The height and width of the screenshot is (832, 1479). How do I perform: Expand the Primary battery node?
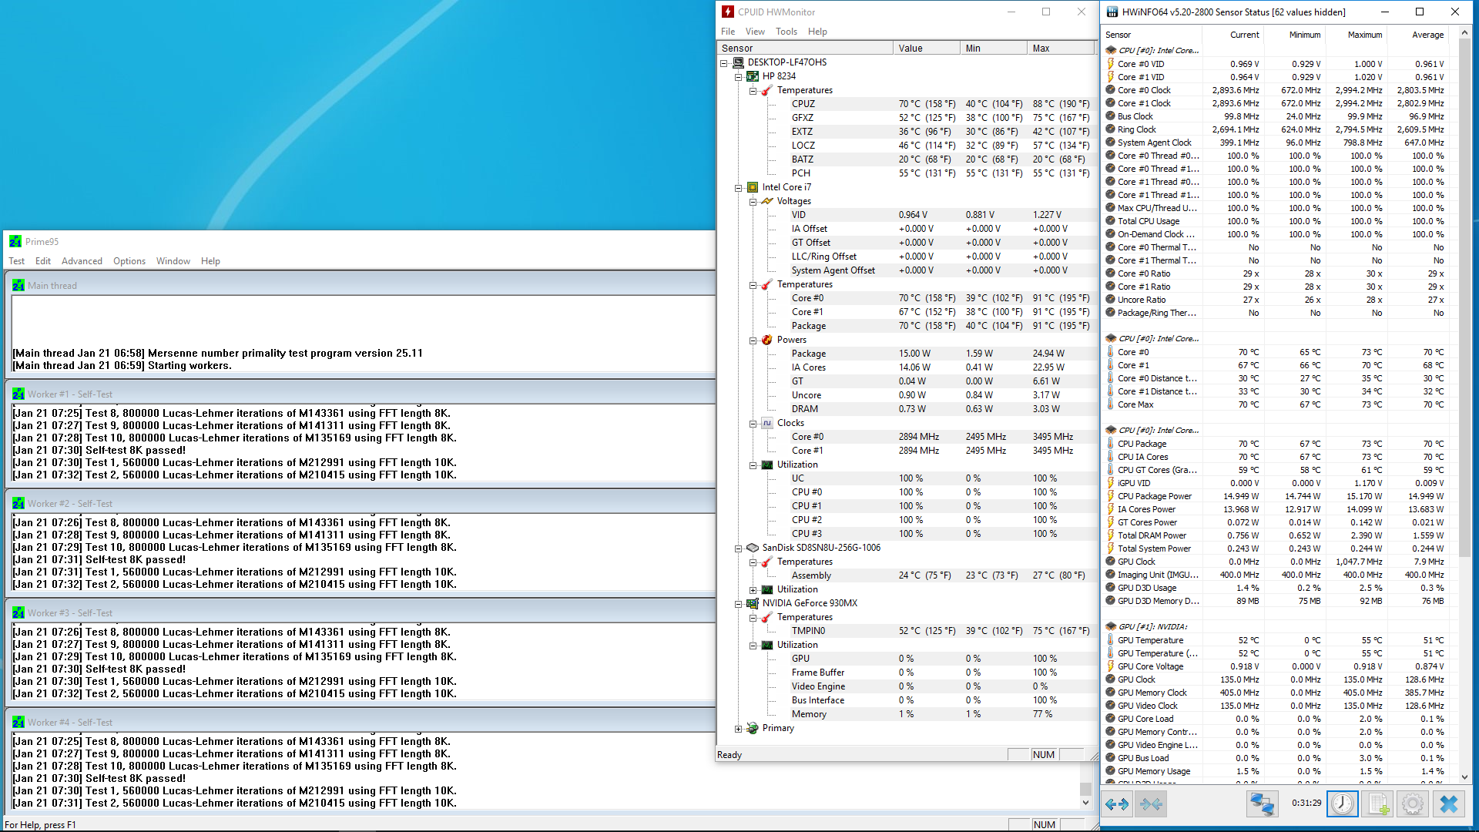point(739,729)
